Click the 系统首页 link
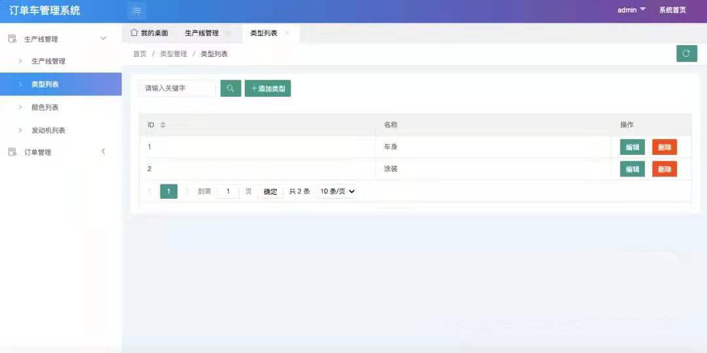 click(672, 10)
